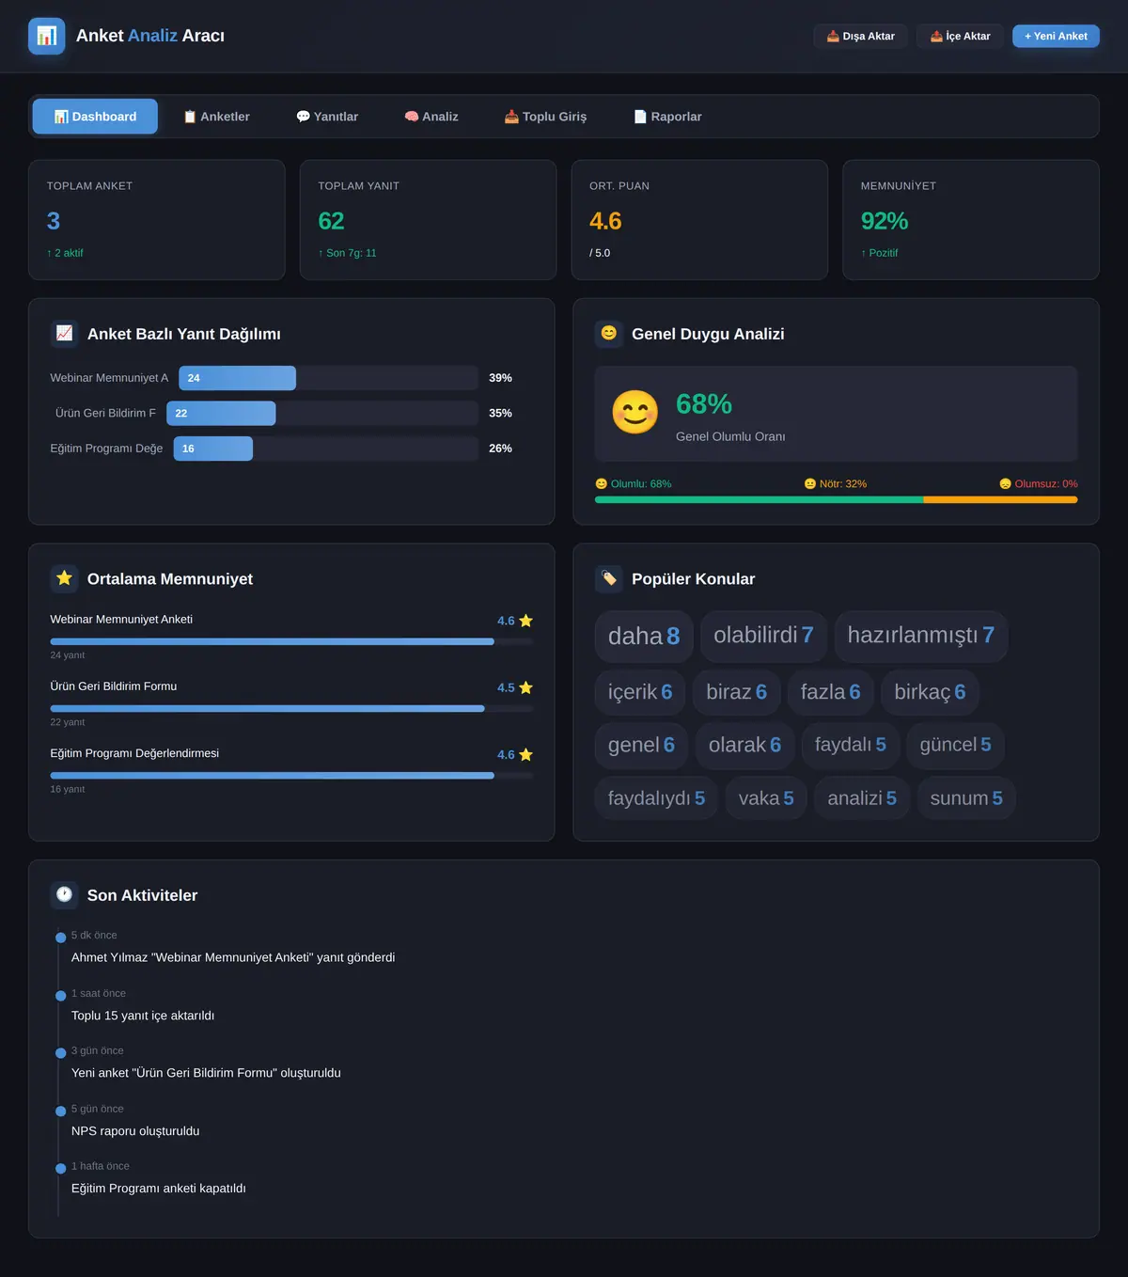Click the sentiment distribution bar under Olumlu/Nötr

837,500
